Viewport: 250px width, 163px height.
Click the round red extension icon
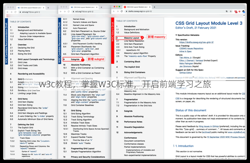pos(239,11)
